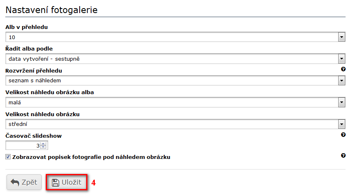The width and height of the screenshot is (357, 196).
Task: Click the arrow on the 'malá' select
Action: click(341, 102)
